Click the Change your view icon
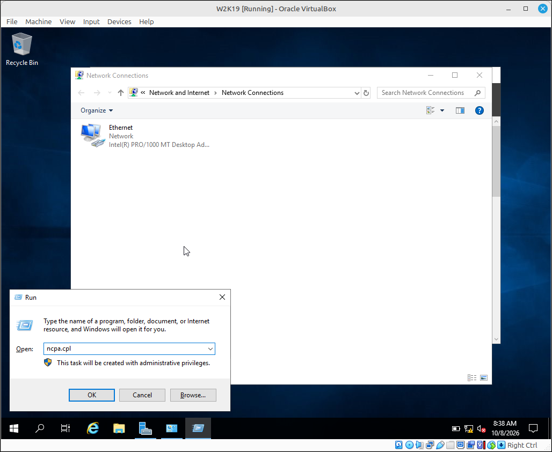 click(430, 110)
